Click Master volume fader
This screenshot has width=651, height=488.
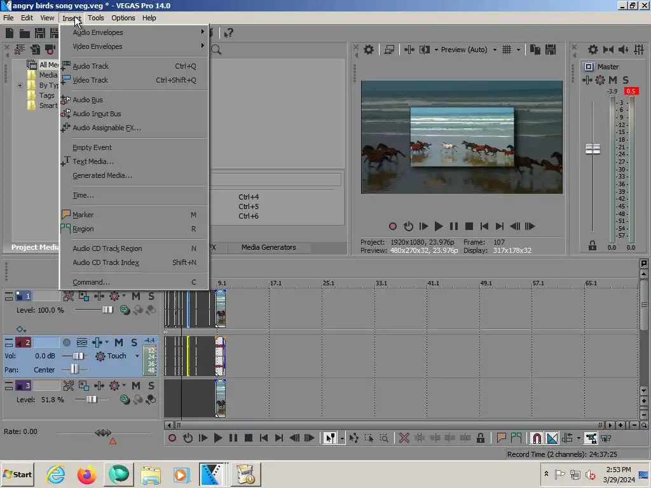(593, 149)
